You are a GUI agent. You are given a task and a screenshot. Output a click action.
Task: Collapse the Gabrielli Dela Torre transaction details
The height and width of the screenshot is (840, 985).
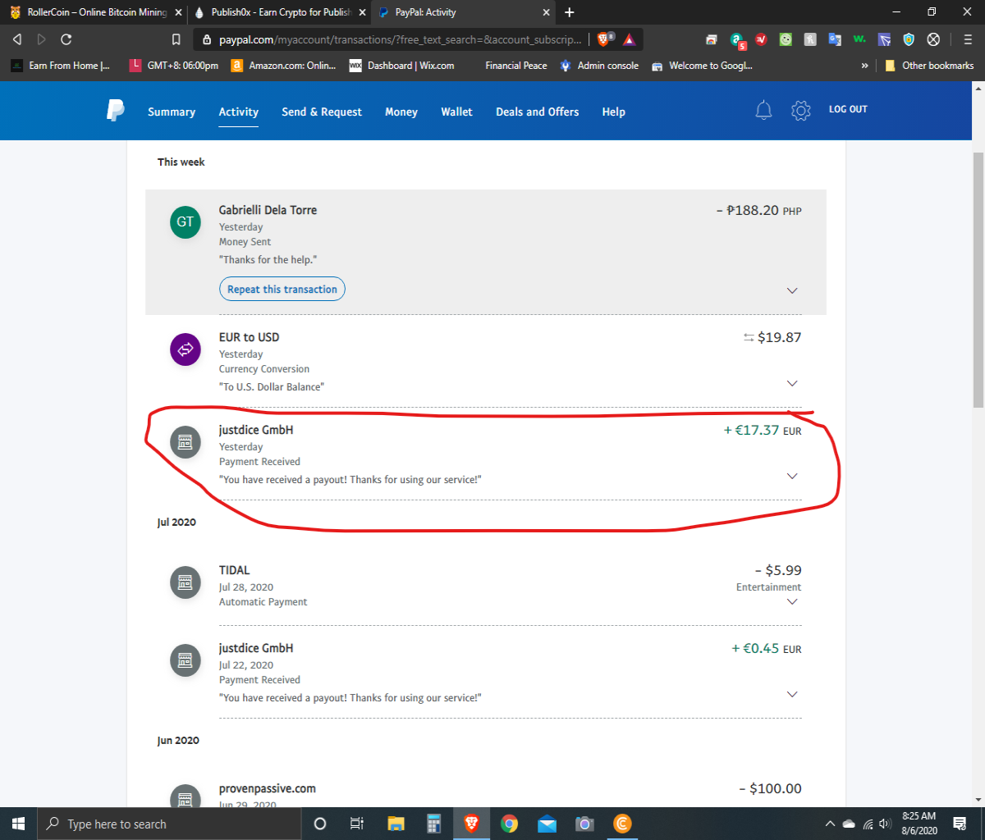coord(792,290)
